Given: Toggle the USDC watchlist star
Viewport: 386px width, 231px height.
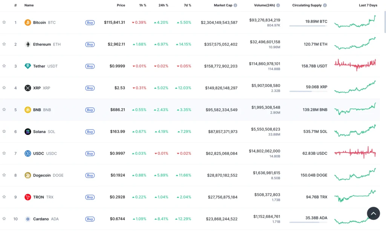Looking at the screenshot, I should point(4,153).
